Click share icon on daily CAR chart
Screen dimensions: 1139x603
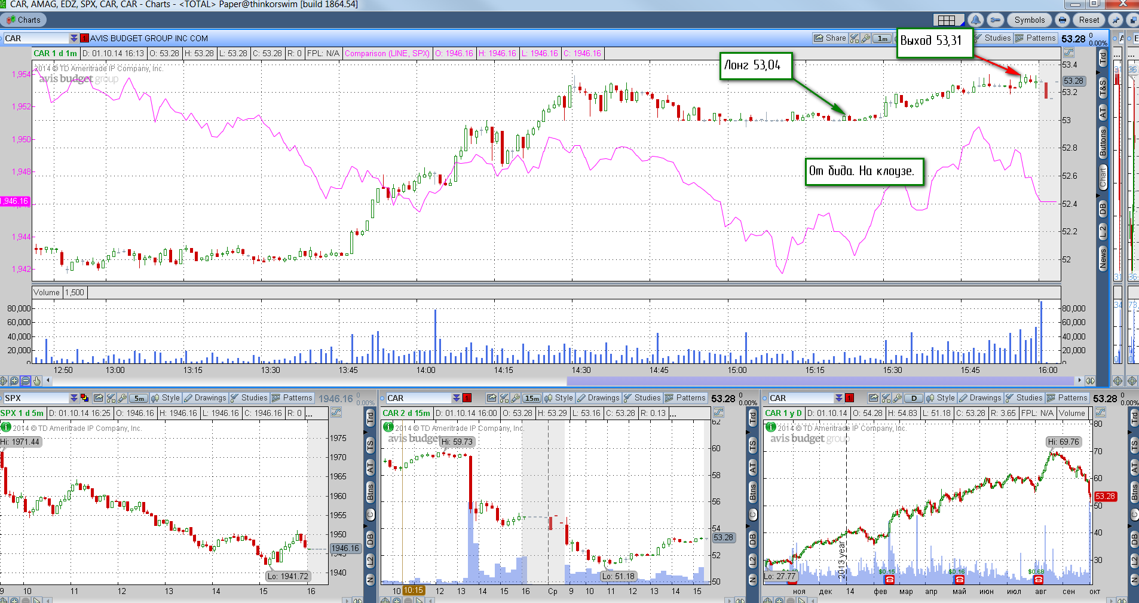click(874, 398)
